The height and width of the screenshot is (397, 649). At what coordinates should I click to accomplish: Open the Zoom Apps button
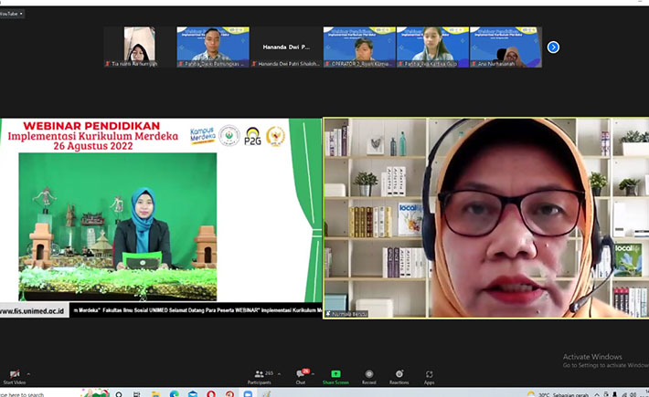point(430,376)
